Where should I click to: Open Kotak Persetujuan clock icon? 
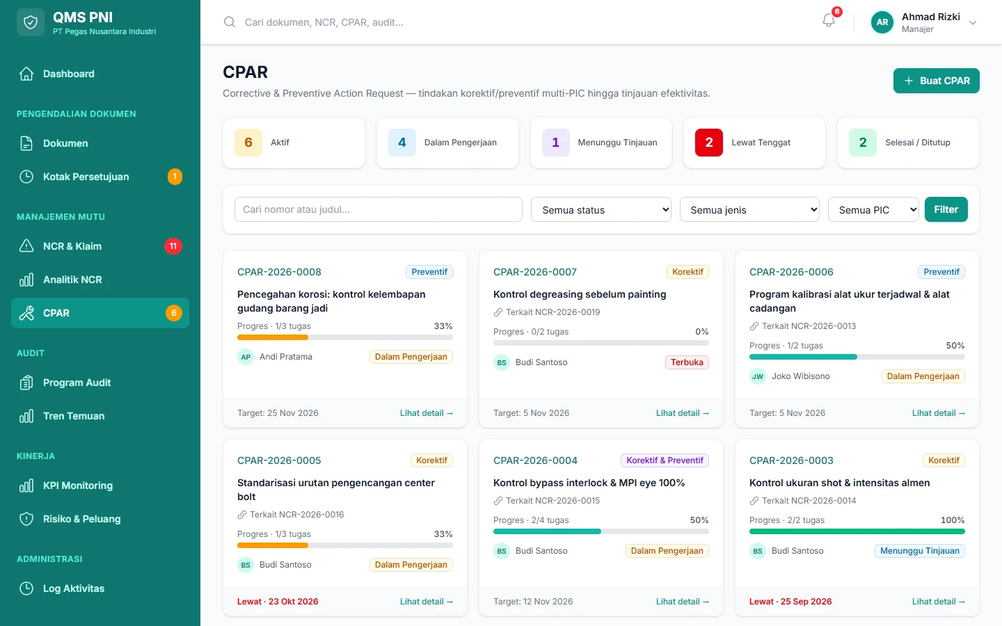pos(26,177)
